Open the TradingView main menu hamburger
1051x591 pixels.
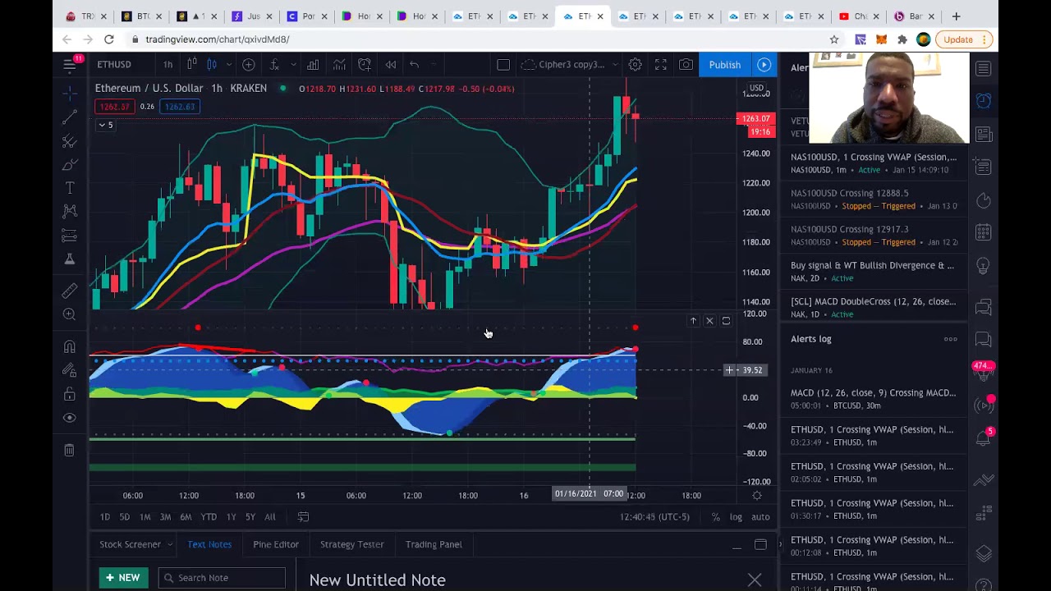70,64
